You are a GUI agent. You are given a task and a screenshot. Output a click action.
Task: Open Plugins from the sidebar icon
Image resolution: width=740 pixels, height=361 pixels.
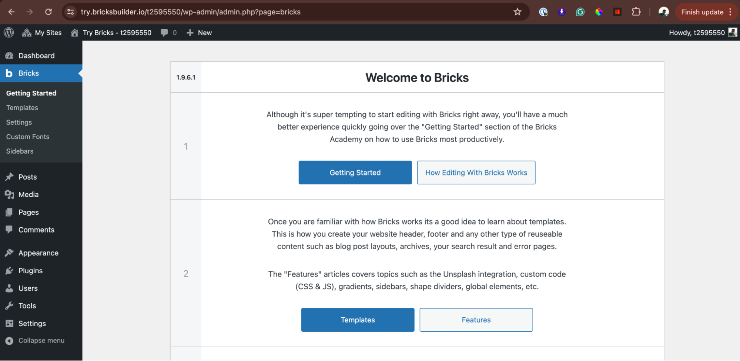pos(10,271)
